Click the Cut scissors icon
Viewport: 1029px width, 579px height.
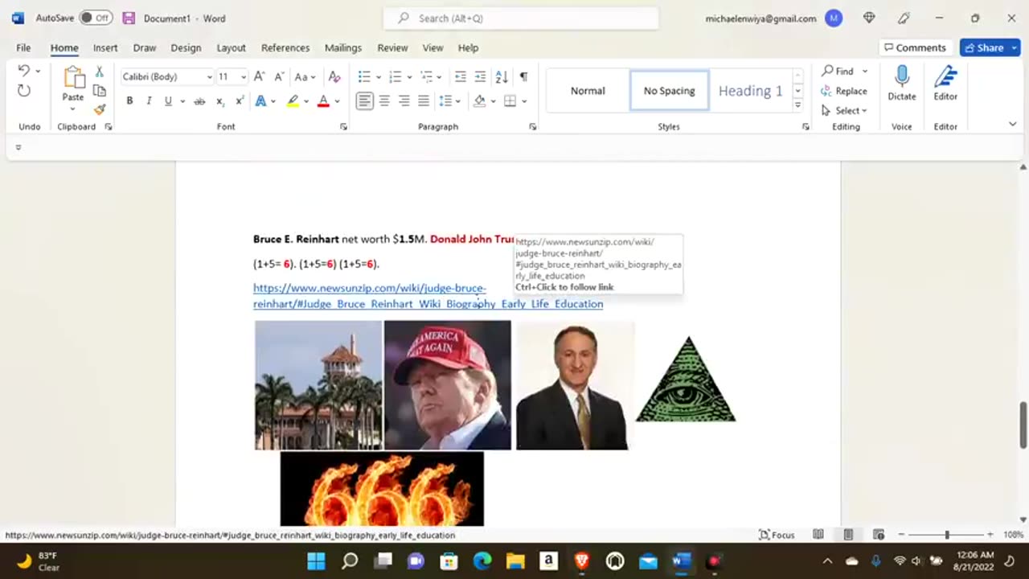[x=100, y=72]
